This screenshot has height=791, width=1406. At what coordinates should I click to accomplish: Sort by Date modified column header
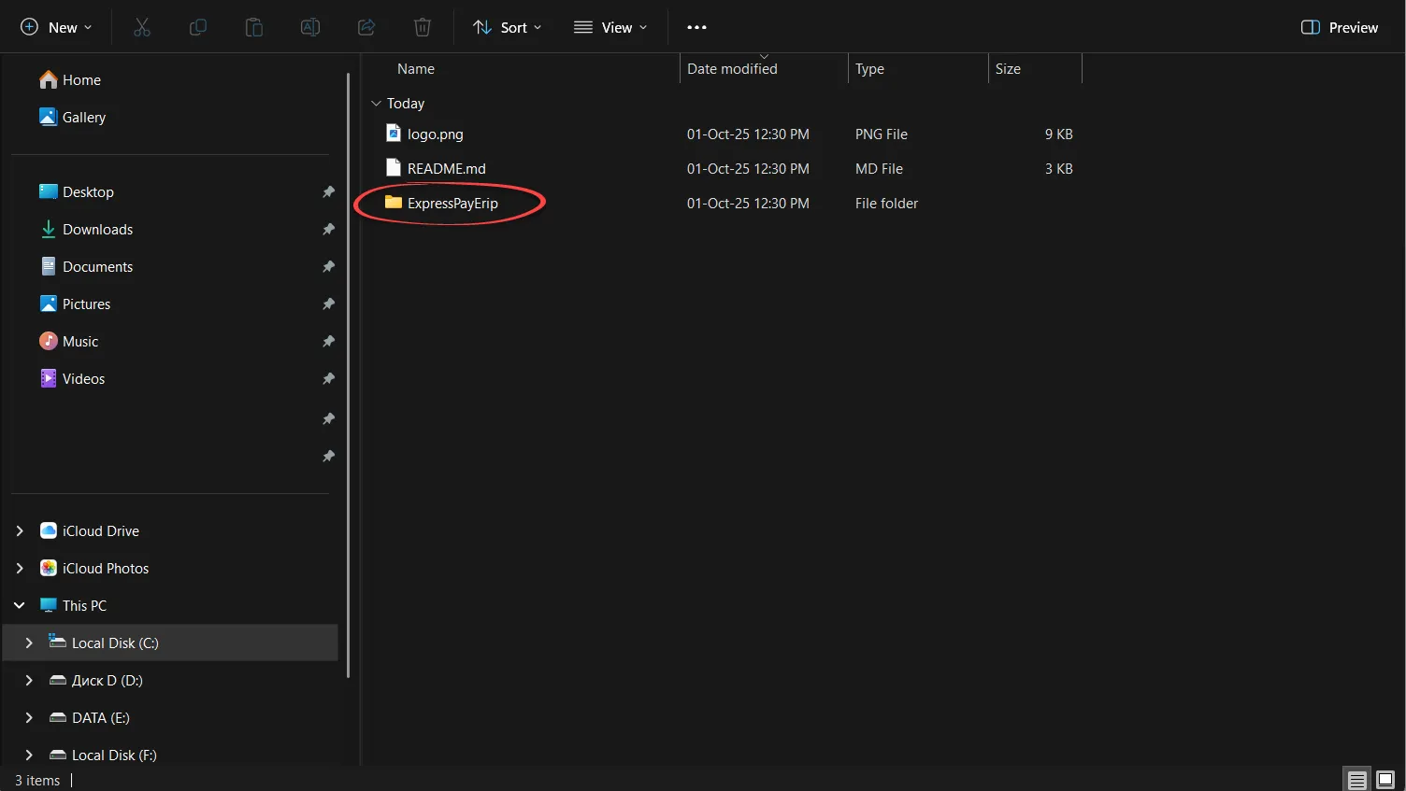[x=732, y=69]
